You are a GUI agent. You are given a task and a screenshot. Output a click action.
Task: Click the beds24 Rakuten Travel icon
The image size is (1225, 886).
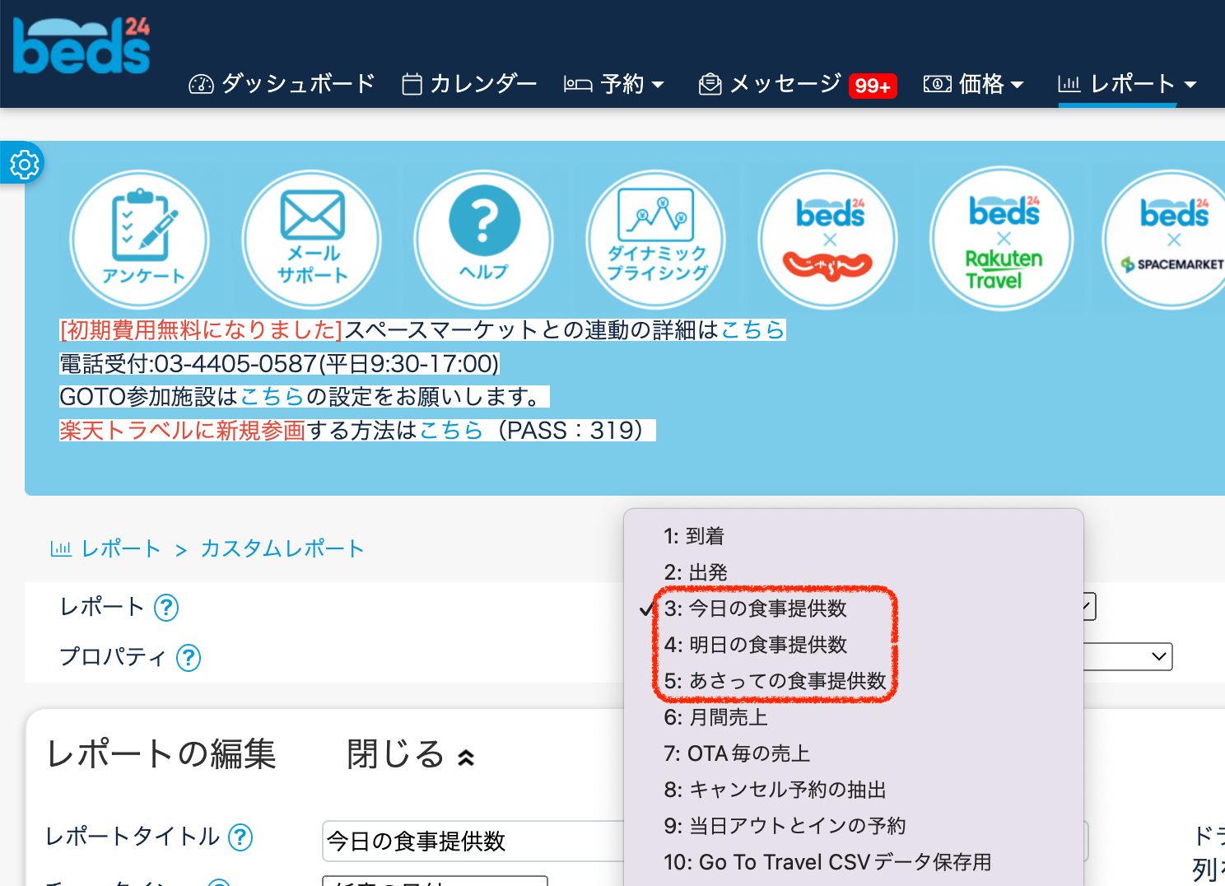click(x=1003, y=240)
